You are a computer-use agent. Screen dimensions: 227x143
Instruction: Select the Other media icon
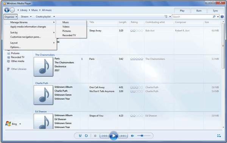click(x=9, y=61)
